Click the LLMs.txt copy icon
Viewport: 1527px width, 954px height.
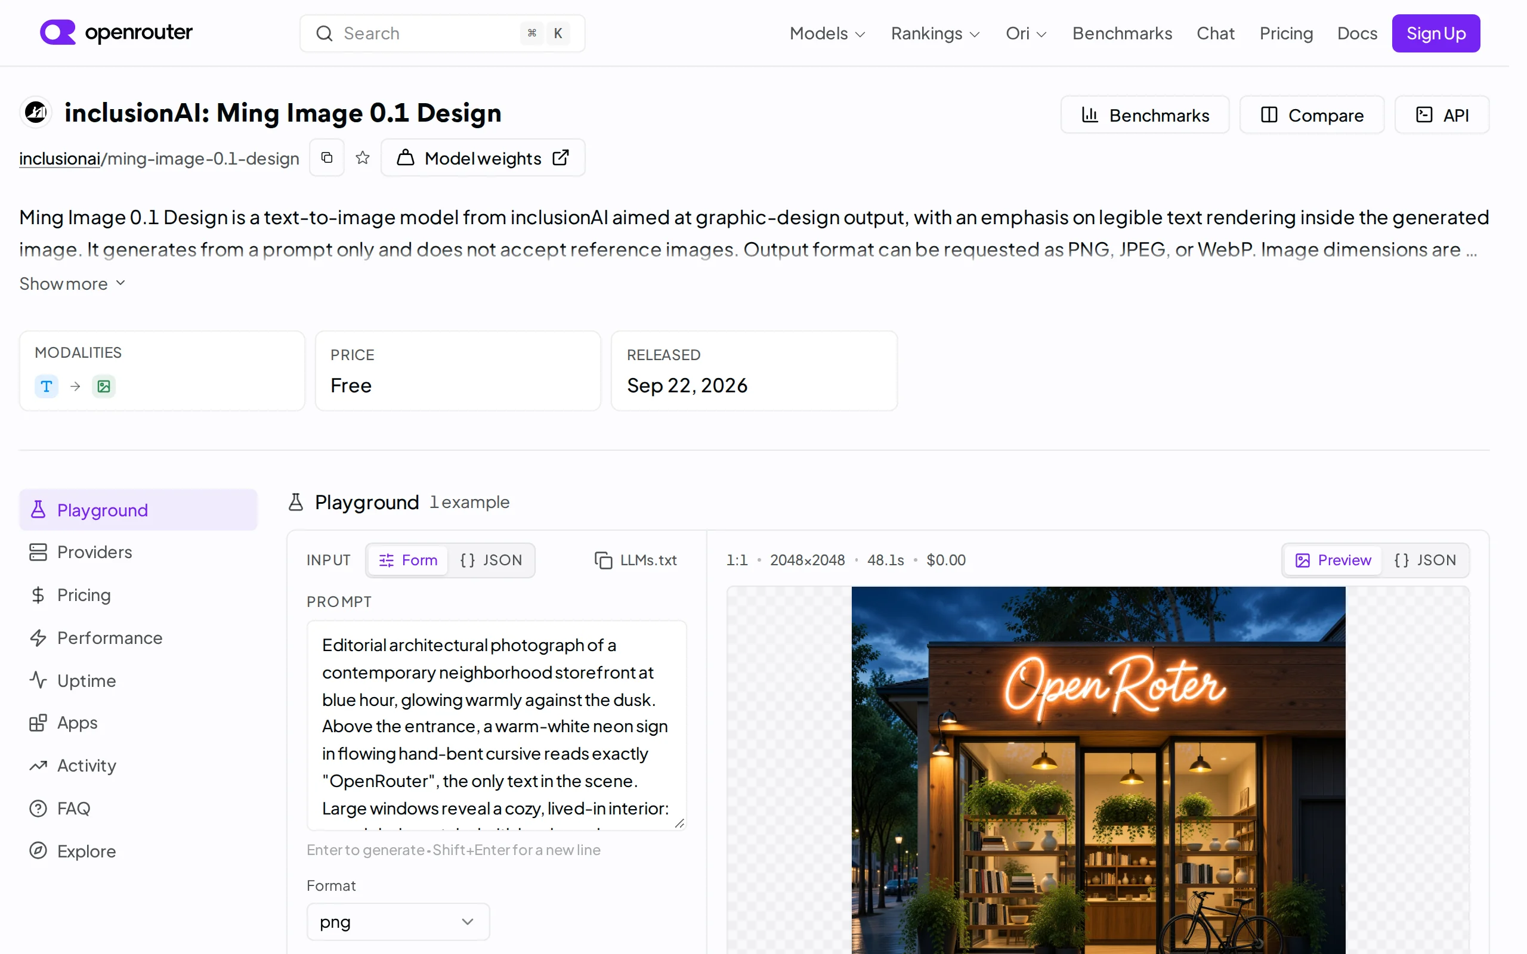pyautogui.click(x=604, y=560)
